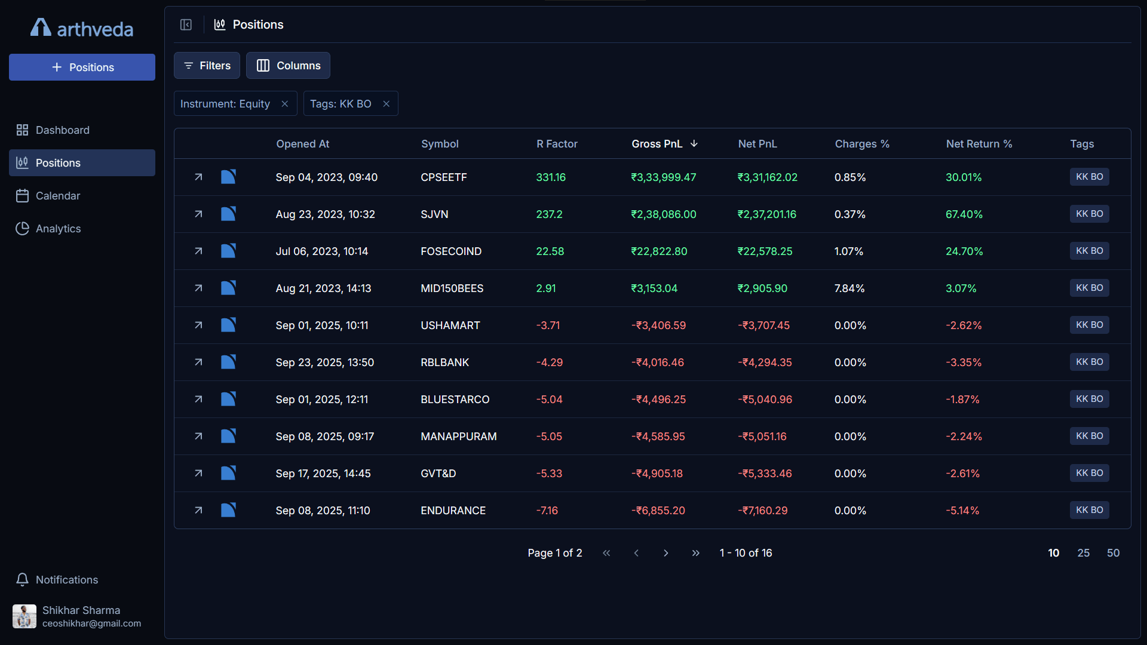Select Positions in the sidebar navigation
Image resolution: width=1147 pixels, height=645 pixels.
(x=58, y=162)
